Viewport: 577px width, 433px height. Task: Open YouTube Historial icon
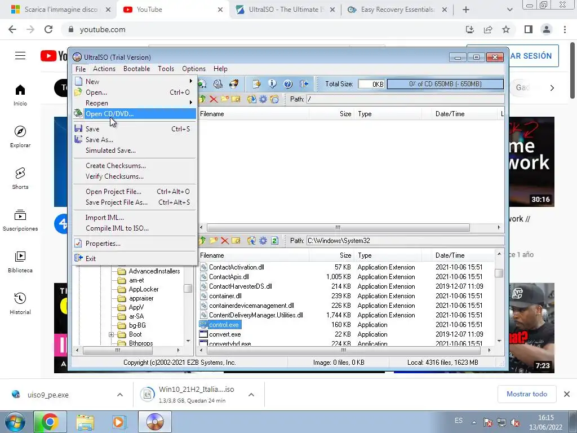click(20, 298)
